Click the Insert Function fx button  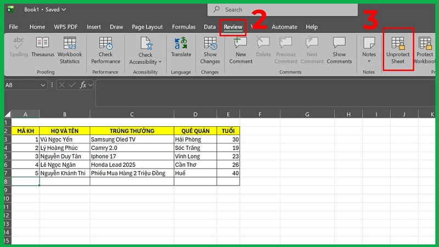tap(83, 85)
